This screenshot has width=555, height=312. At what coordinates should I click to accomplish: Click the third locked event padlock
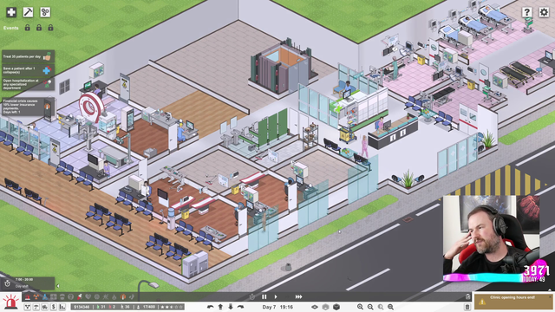point(50,28)
